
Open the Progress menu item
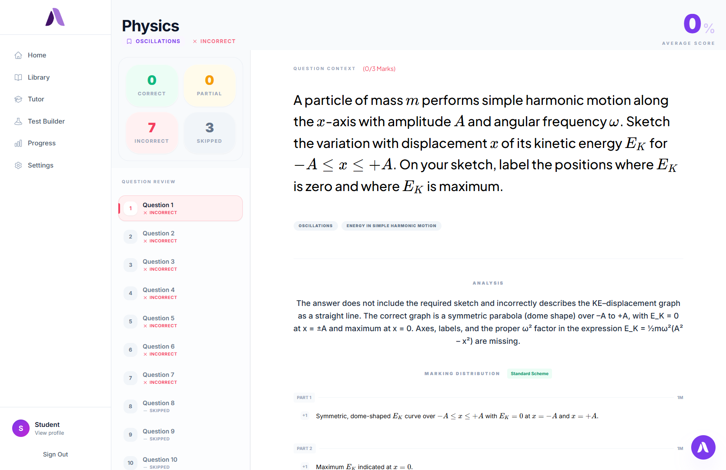42,143
